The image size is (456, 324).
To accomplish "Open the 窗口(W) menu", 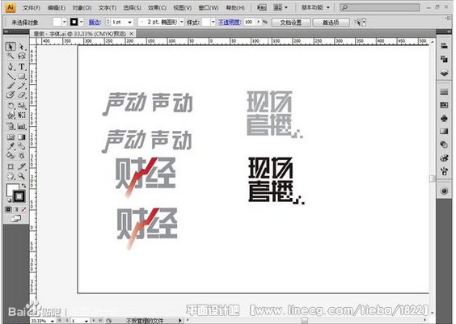I will click(209, 8).
